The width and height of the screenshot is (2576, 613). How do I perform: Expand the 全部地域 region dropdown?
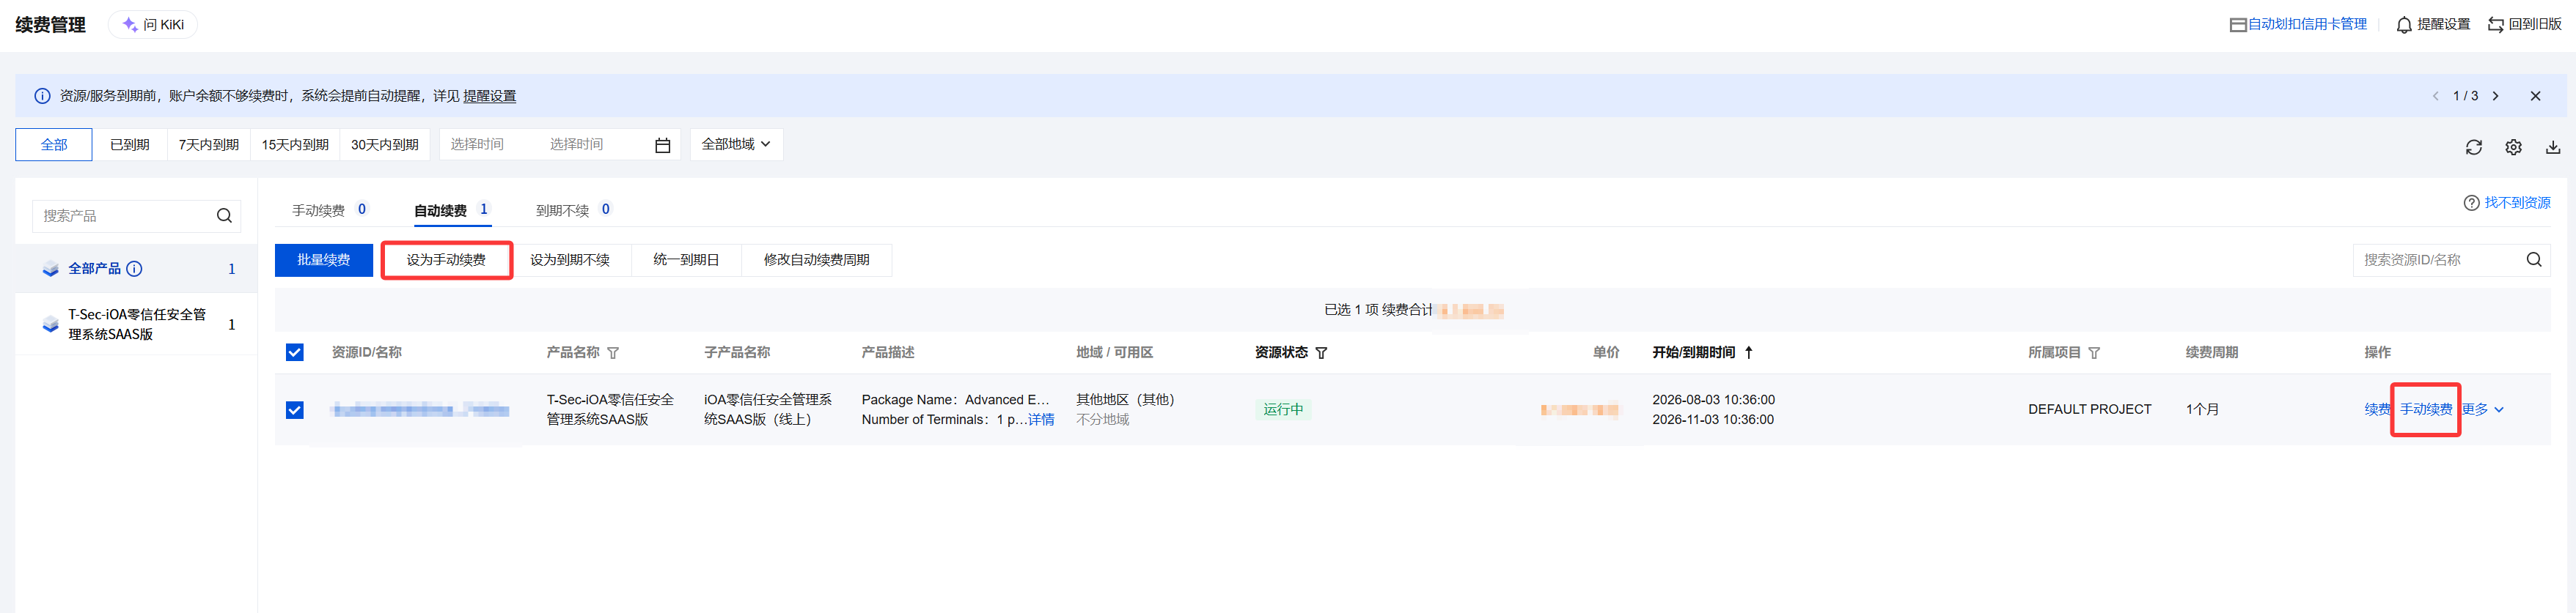click(x=736, y=145)
